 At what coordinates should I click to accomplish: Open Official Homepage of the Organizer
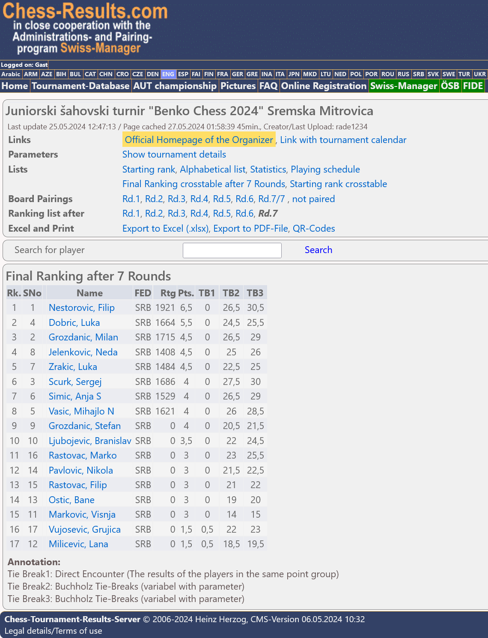(x=199, y=140)
